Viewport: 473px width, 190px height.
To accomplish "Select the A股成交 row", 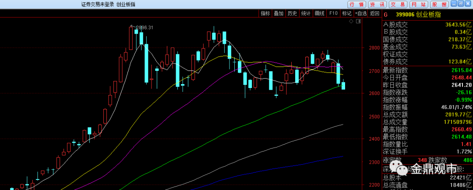I will click(427, 25).
